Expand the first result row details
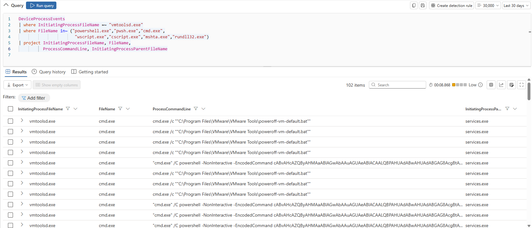Viewport: 532px width, 228px height. [22, 120]
